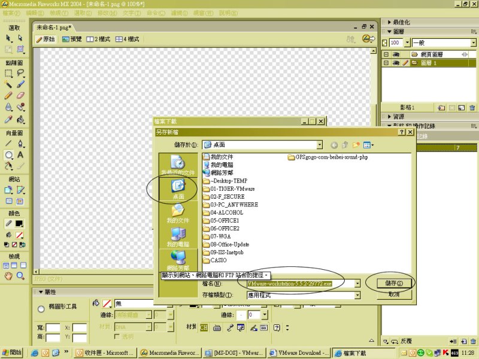Image resolution: width=479 pixels, height=359 pixels.
Task: Open the 檔名 filename dropdown arrow
Action: coord(357,284)
